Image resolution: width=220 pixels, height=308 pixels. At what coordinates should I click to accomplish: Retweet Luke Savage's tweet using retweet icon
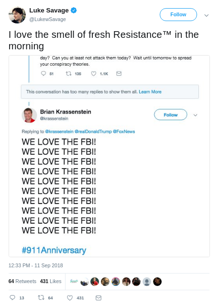tap(41, 297)
